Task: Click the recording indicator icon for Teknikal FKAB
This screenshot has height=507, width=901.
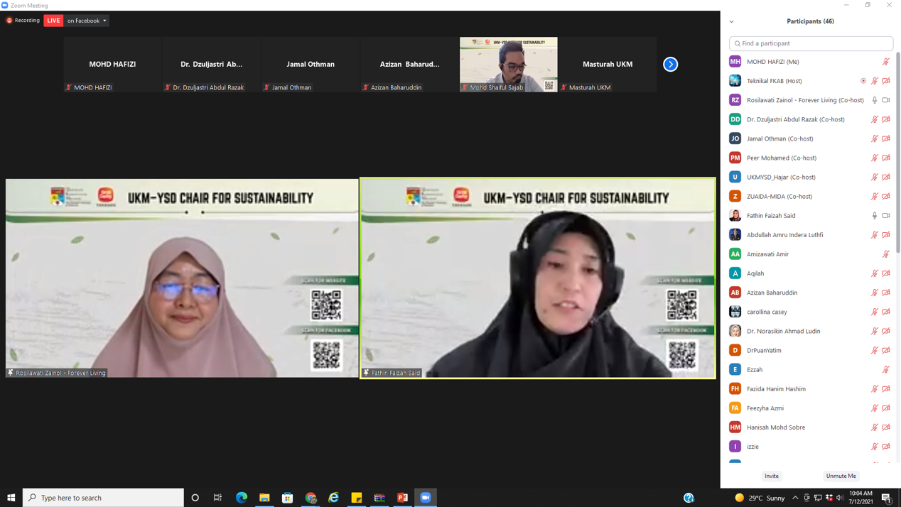Action: pyautogui.click(x=863, y=81)
